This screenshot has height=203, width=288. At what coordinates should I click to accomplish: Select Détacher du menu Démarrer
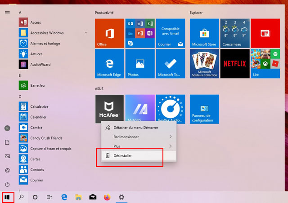pos(139,128)
